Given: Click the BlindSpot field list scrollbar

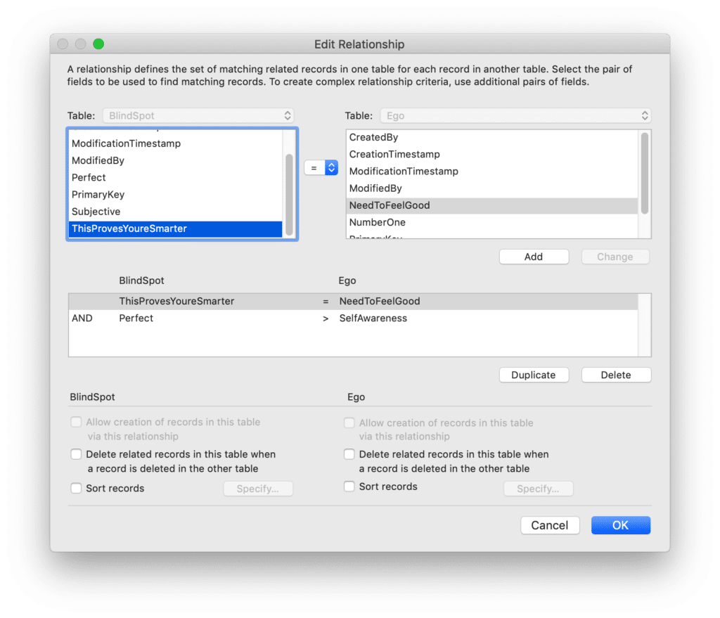Looking at the screenshot, I should (289, 195).
